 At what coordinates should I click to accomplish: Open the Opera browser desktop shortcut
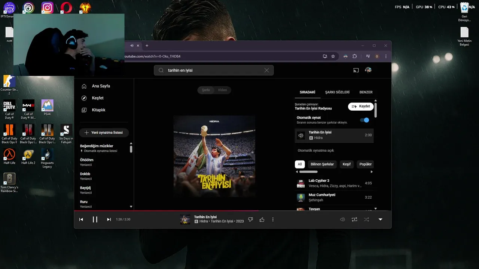[66, 8]
